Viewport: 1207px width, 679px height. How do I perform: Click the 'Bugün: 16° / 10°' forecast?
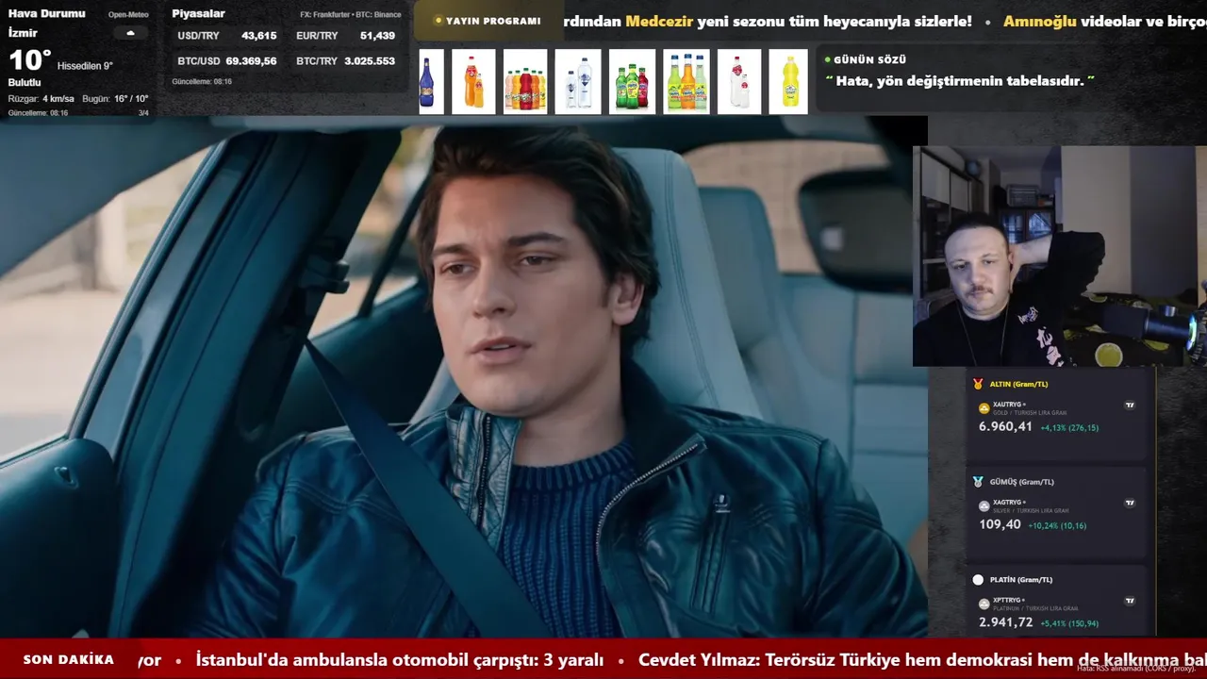115,99
